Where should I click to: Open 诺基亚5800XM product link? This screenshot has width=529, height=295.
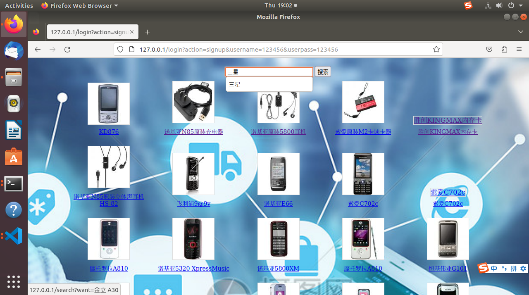coord(278,269)
